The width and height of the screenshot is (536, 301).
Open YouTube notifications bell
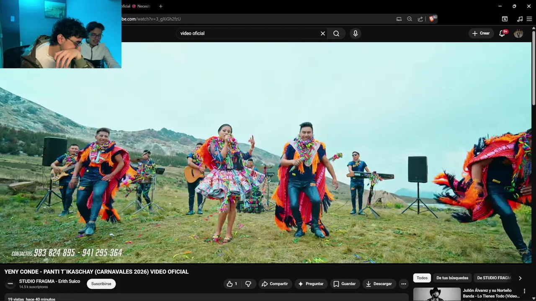click(502, 33)
